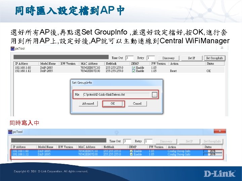Toggle SNMP Enable checkbox for 192.168.1.12 in upper window
242x181 pixels.
133,71
